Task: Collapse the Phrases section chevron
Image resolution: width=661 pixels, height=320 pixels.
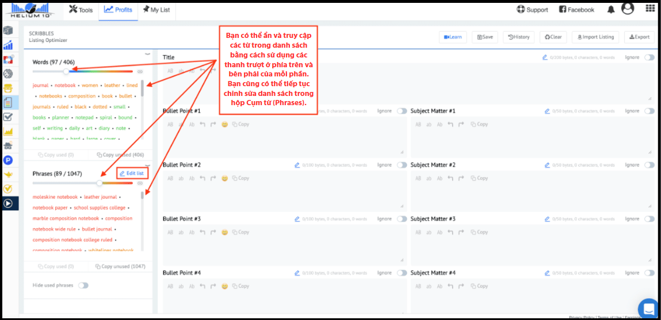Action: tap(147, 165)
